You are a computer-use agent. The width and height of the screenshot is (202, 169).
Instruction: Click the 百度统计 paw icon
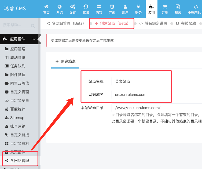tap(6, 109)
